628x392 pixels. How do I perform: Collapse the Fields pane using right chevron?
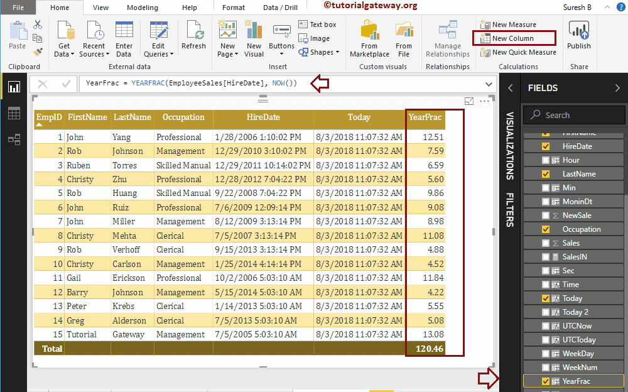tap(616, 88)
